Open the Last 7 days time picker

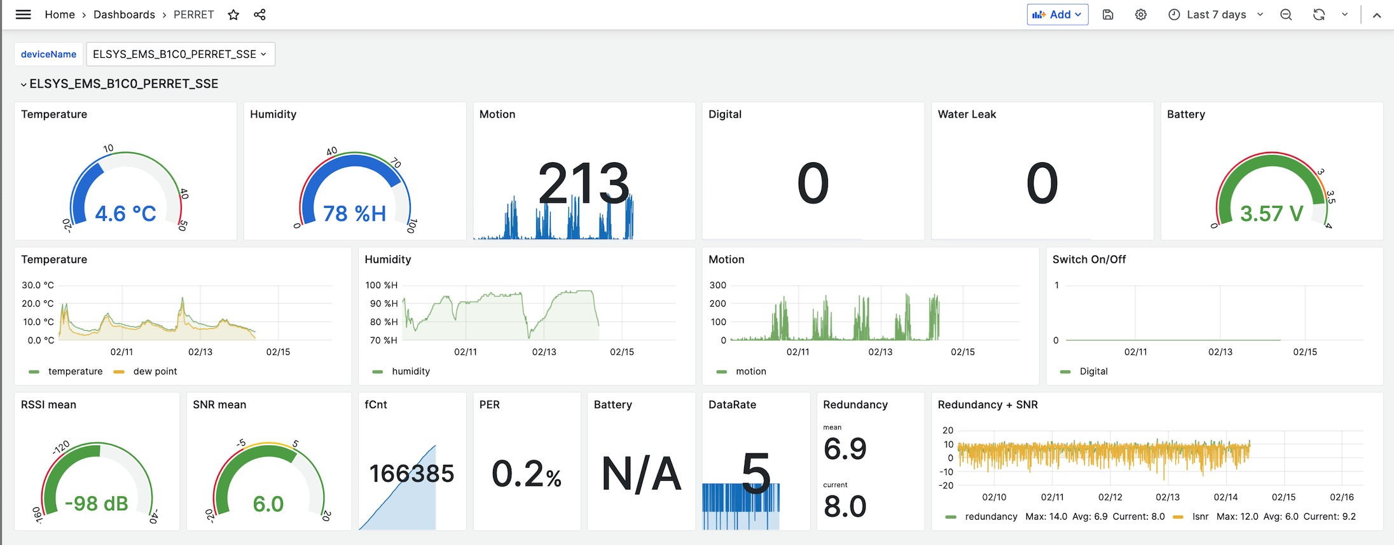(1215, 15)
